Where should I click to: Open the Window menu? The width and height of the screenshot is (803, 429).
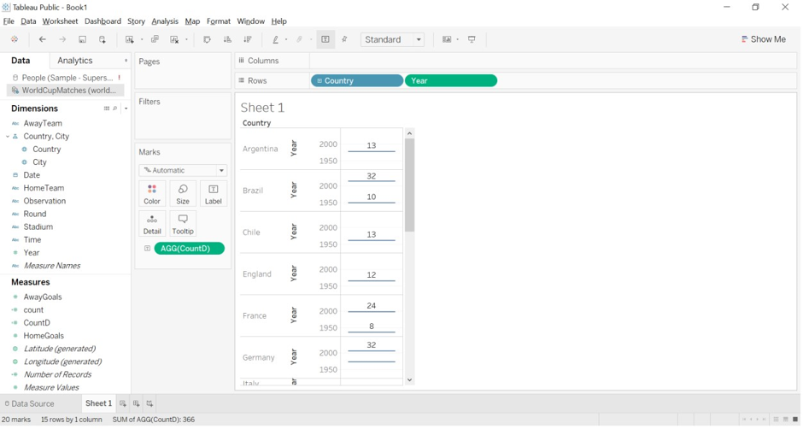click(x=251, y=21)
